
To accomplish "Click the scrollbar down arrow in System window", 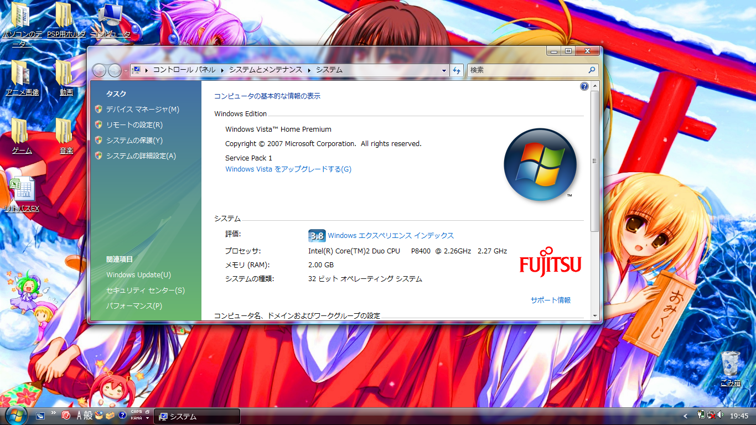I will [595, 316].
